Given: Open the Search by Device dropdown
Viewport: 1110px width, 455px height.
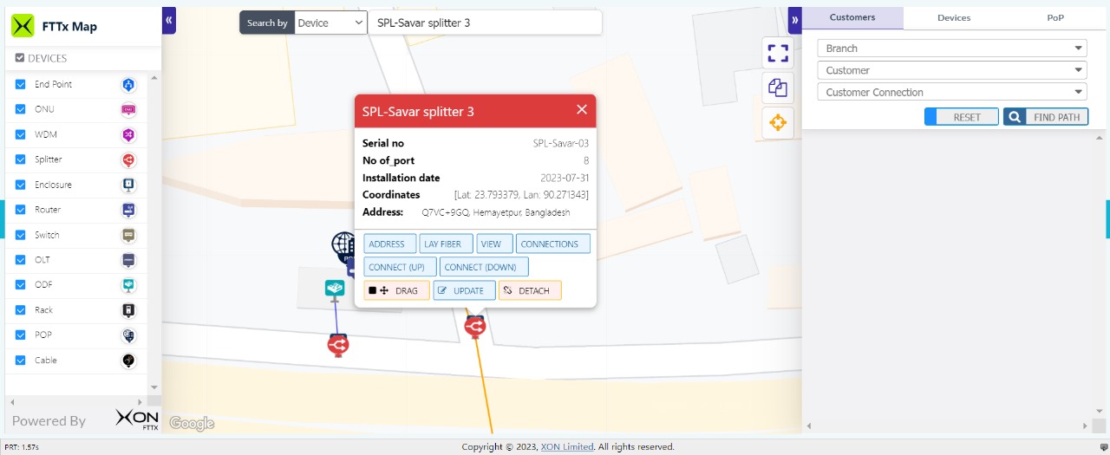Looking at the screenshot, I should pos(330,23).
